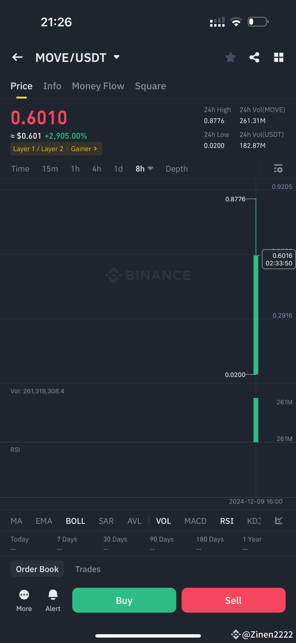The width and height of the screenshot is (296, 643).
Task: Add MOVE/USDT to favorites with star icon
Action: coord(230,57)
